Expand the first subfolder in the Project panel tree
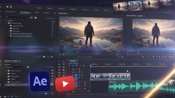Screen dimensions: 175x98 [8, 26]
